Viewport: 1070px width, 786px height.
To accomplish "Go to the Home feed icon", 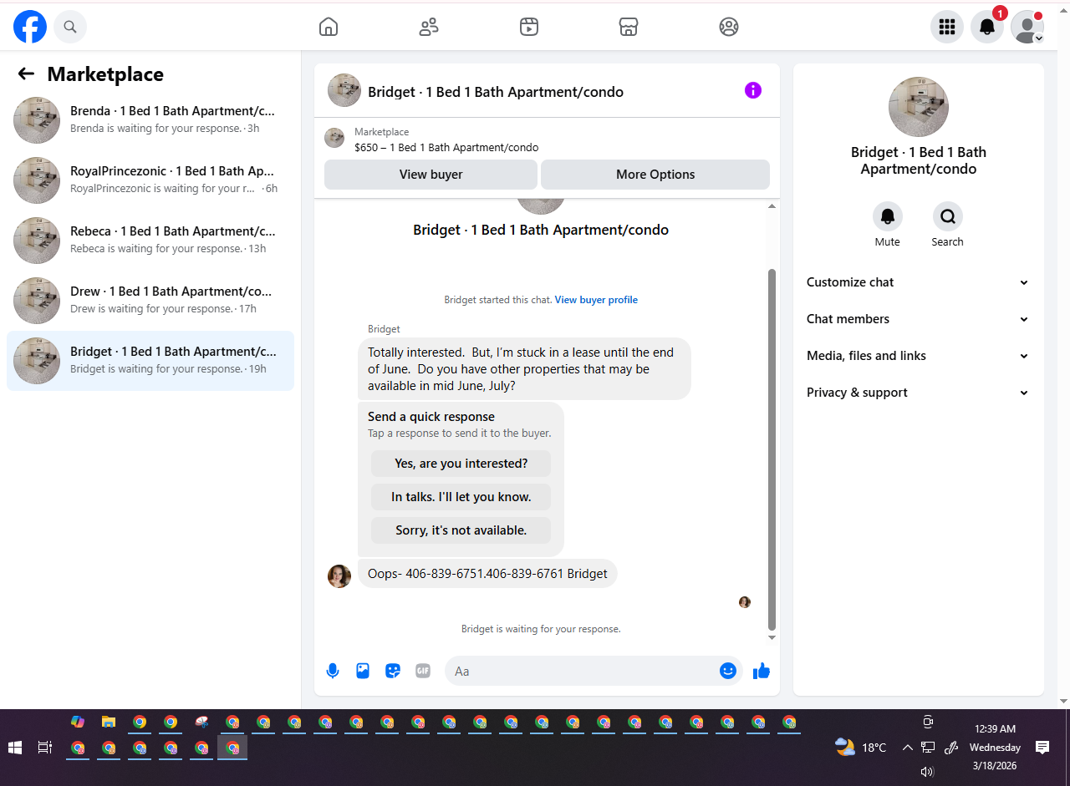I will click(329, 28).
